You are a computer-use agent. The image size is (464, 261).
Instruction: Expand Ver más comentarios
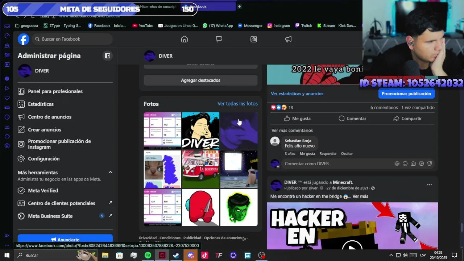click(292, 130)
